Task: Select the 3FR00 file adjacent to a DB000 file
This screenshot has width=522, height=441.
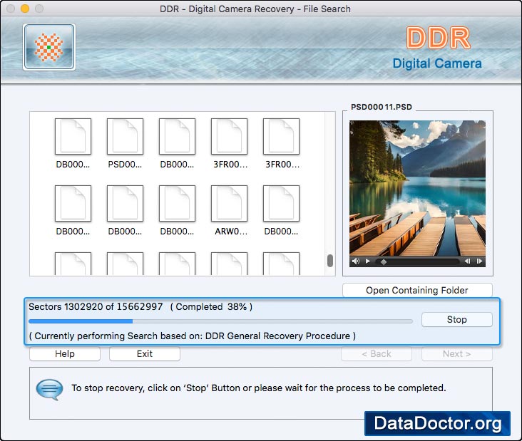Action: point(229,136)
